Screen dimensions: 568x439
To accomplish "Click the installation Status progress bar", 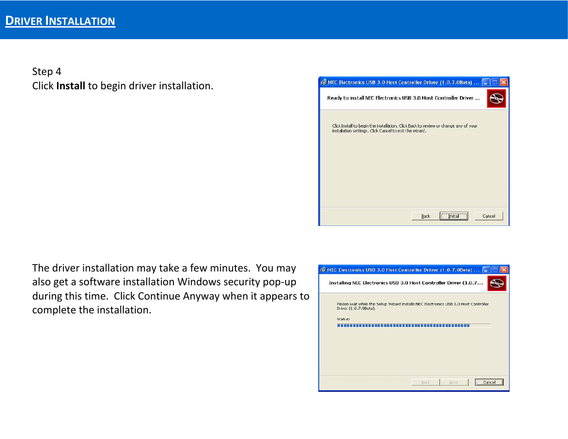I will pos(413,325).
